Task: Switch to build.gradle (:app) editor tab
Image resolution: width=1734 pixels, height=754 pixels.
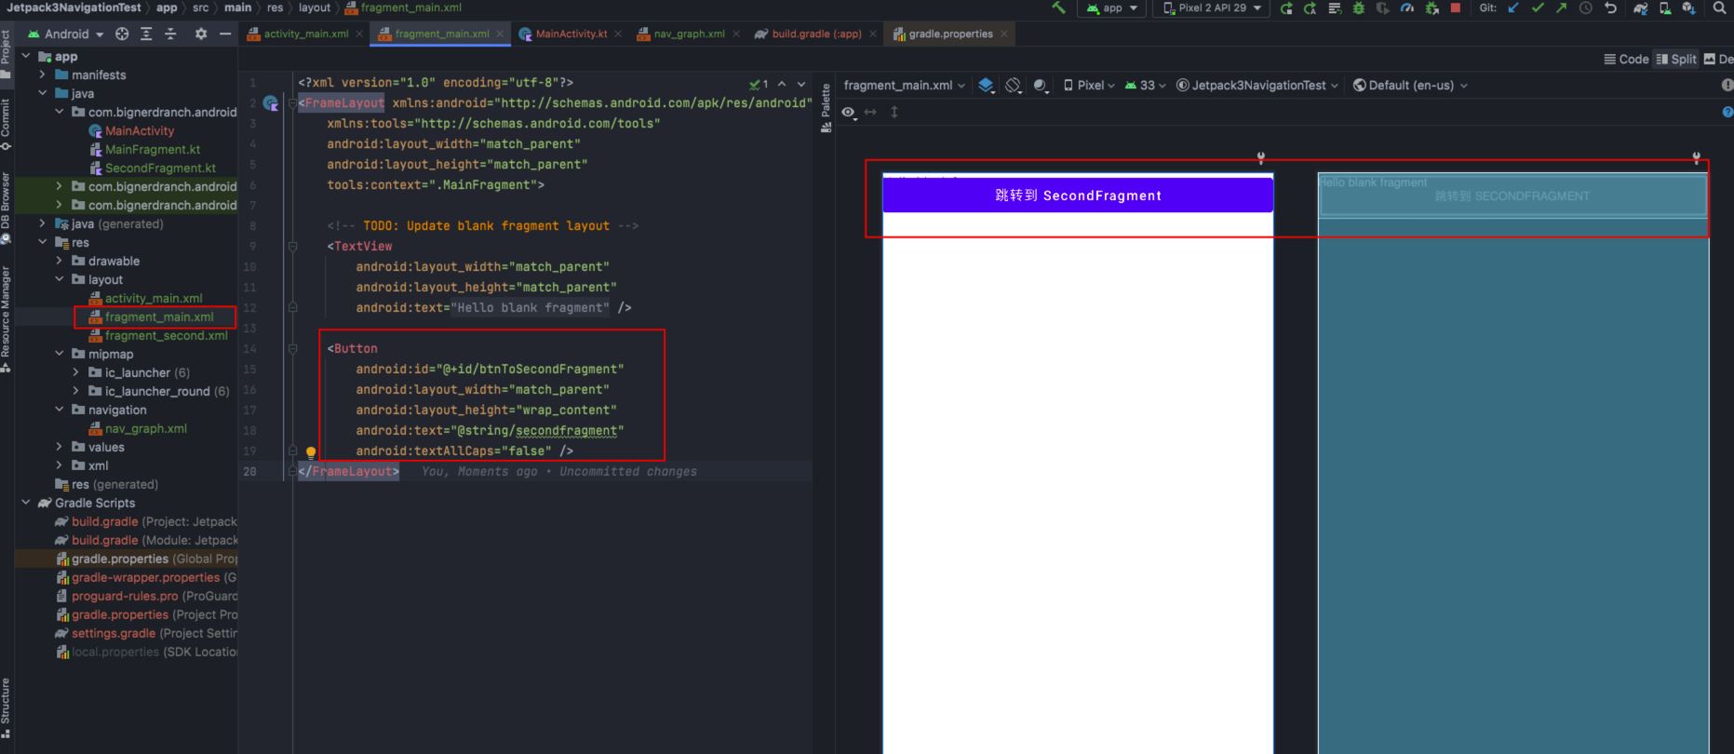Action: [816, 34]
